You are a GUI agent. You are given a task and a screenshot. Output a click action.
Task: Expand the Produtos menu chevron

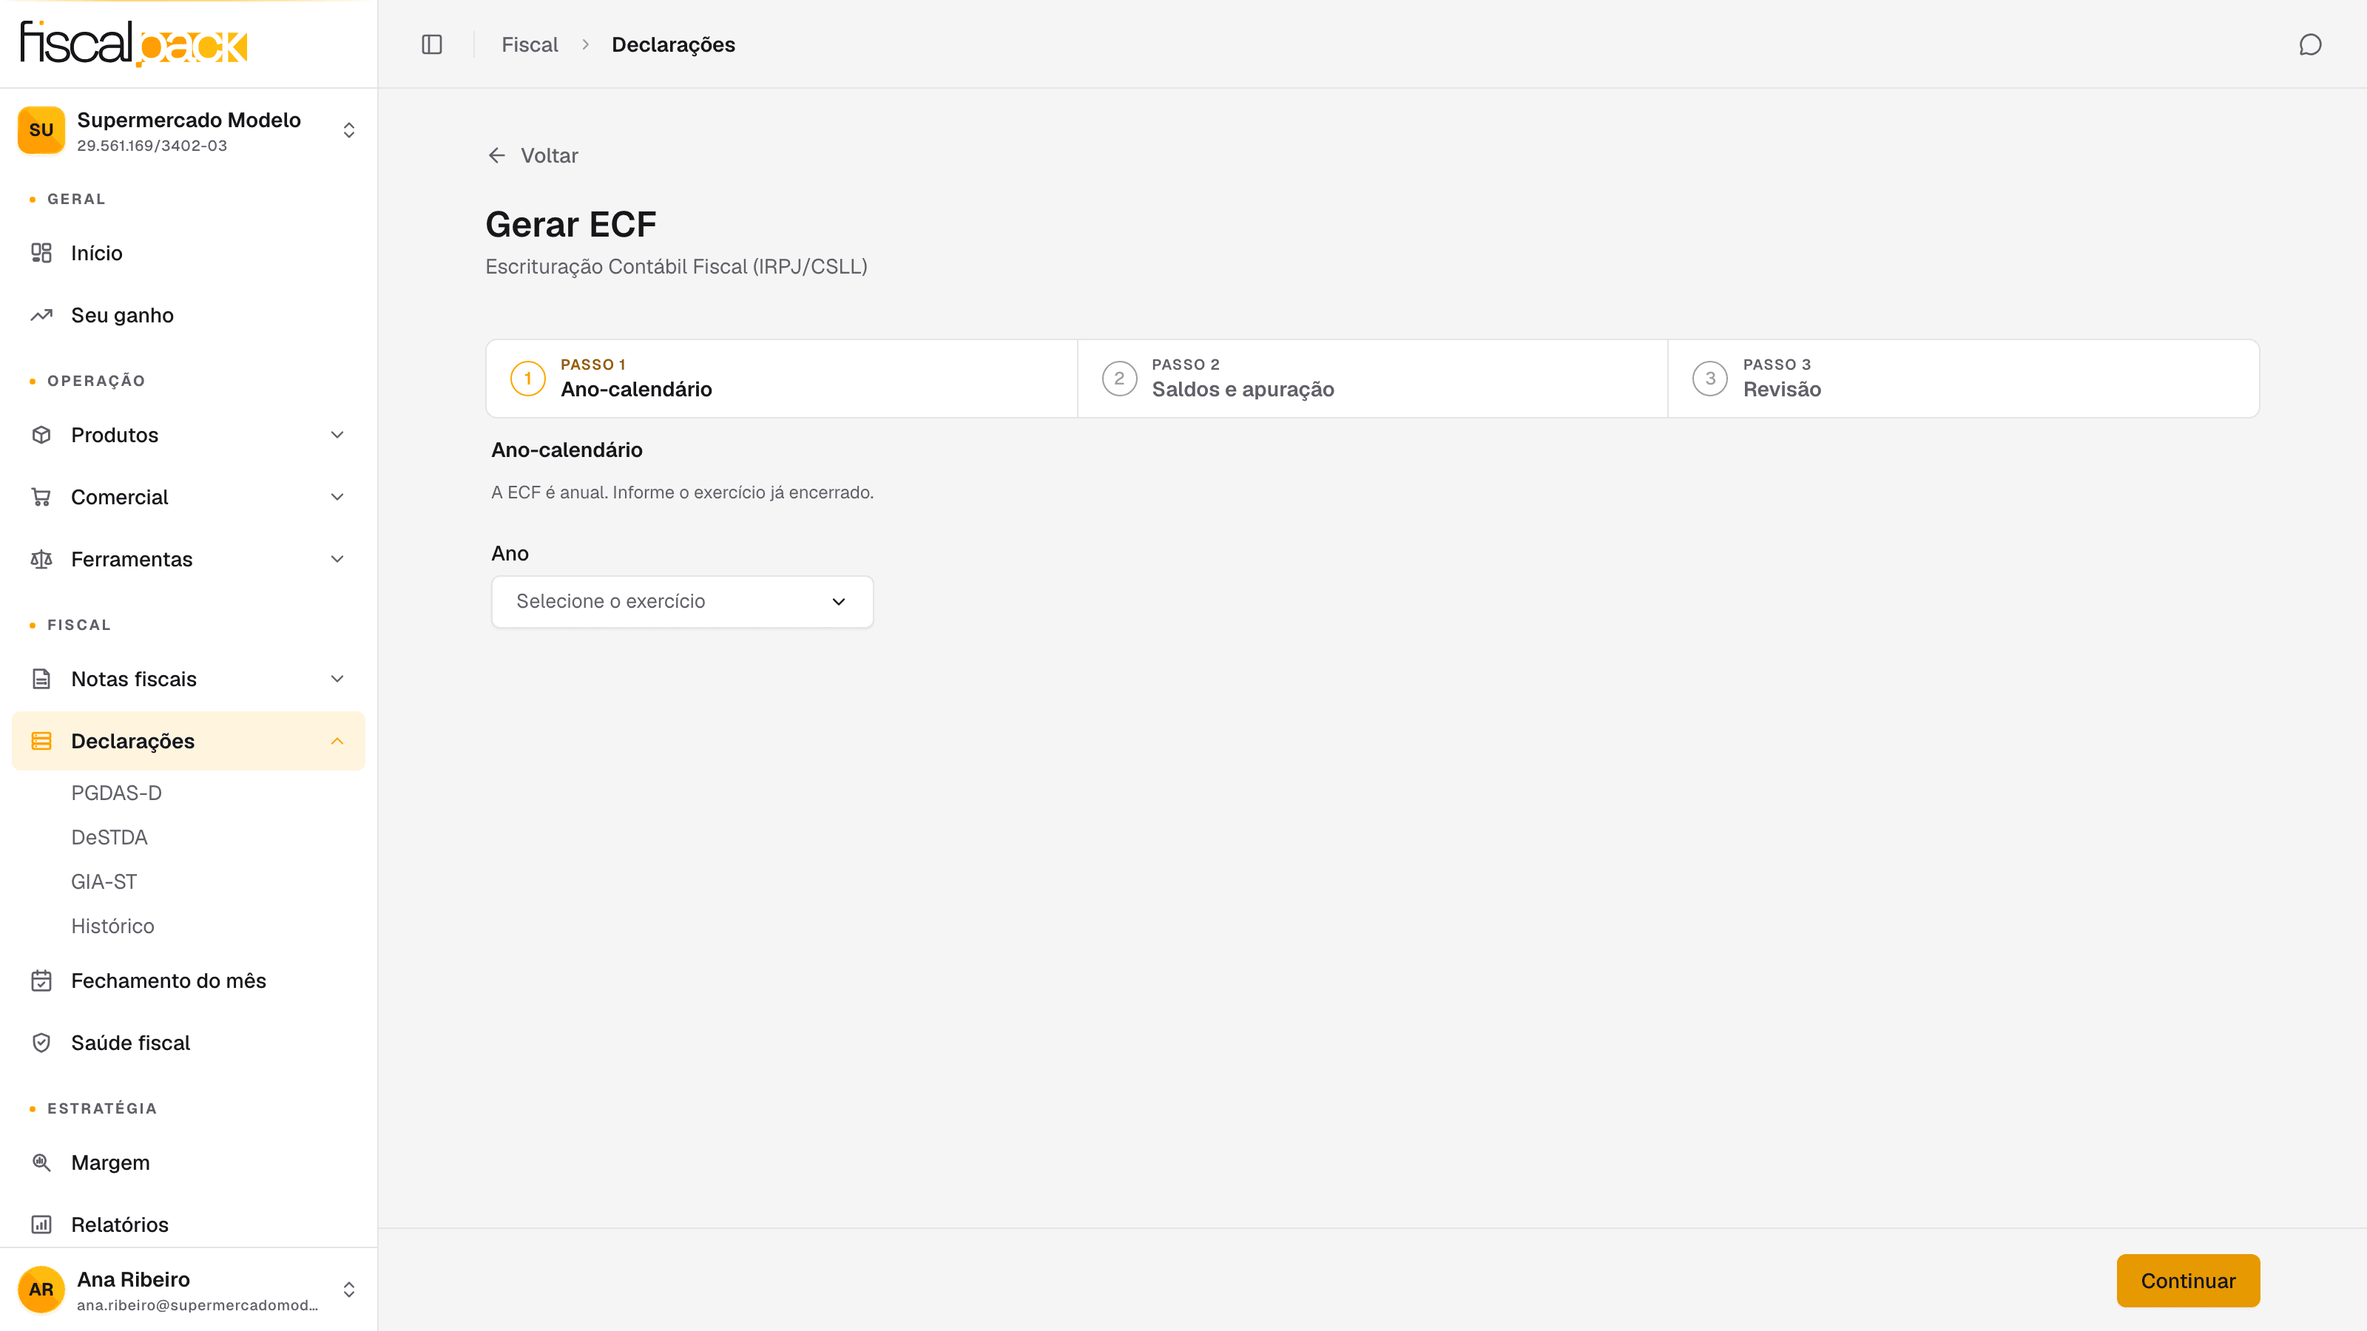pyautogui.click(x=337, y=435)
